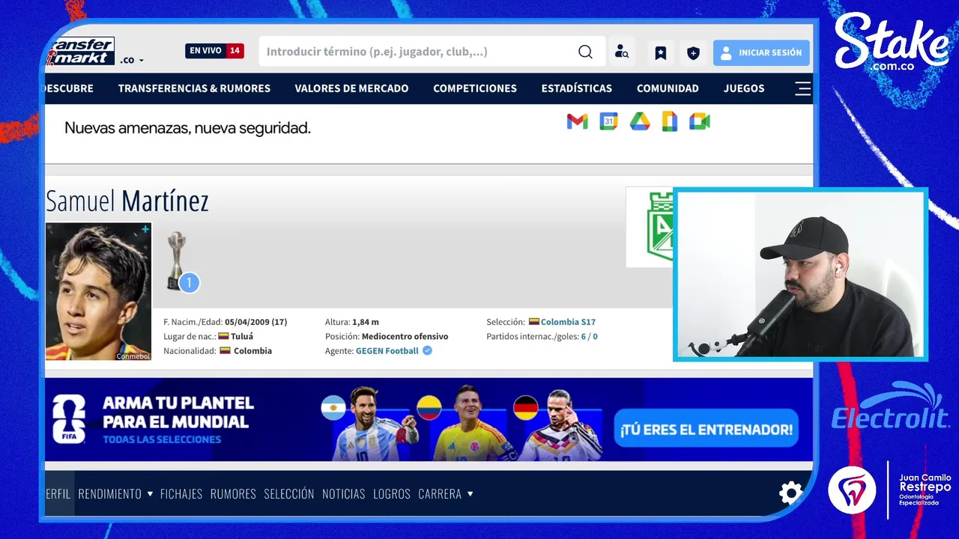Click the Transfermarkt logo
Image resolution: width=959 pixels, height=539 pixels.
coord(80,51)
